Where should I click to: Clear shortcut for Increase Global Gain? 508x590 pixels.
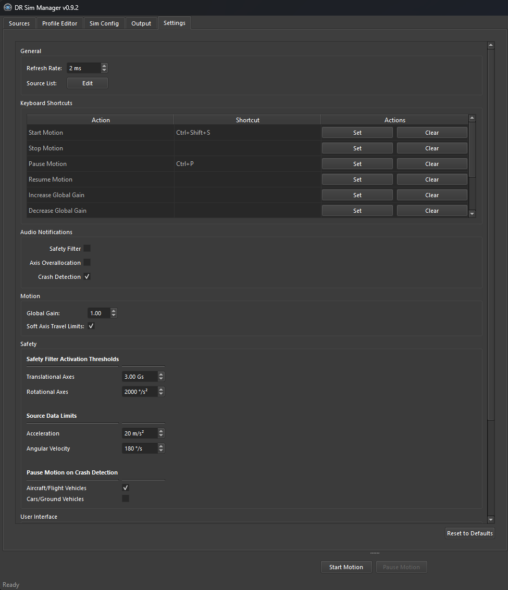click(x=432, y=195)
